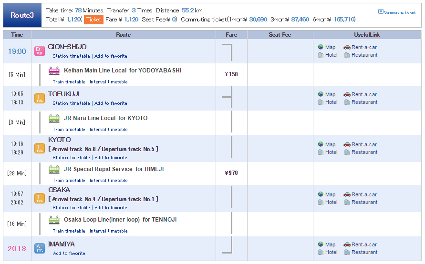
Task: Click the Dep. icon beside GION-SHIJO
Action: click(40, 51)
